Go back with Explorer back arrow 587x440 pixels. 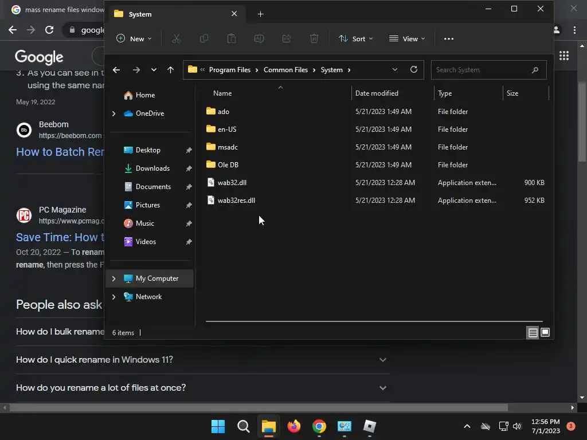point(116,70)
